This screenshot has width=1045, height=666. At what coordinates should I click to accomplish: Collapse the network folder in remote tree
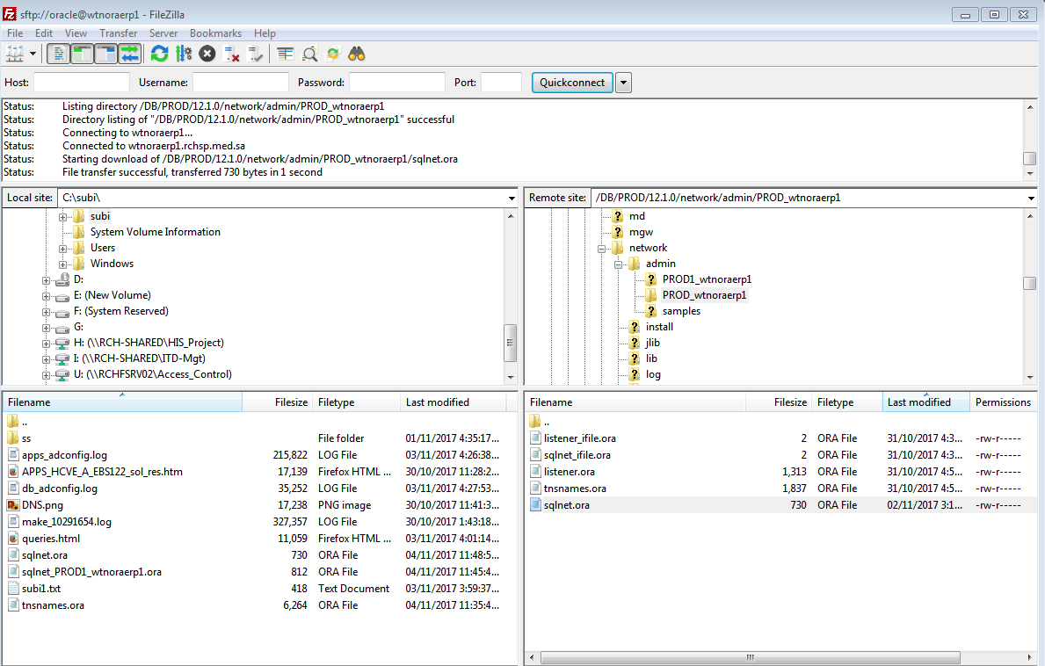coord(603,248)
